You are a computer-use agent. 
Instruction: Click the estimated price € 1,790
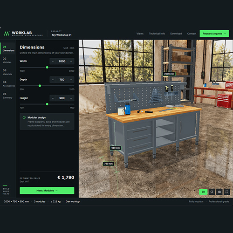[x=66, y=178]
